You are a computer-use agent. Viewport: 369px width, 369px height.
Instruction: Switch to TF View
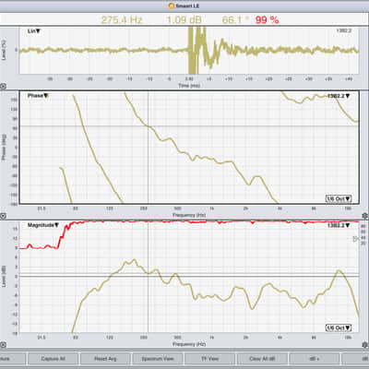click(209, 359)
